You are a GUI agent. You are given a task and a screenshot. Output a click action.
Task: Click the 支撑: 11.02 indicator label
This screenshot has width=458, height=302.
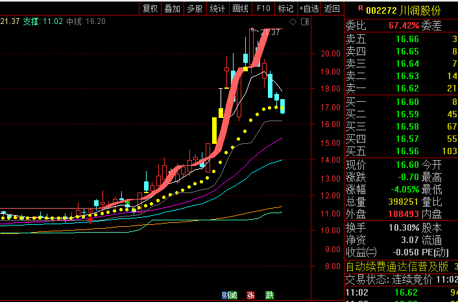point(43,21)
